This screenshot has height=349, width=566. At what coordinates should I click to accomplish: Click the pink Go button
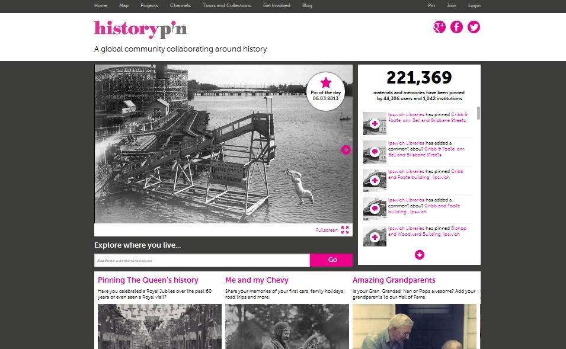click(331, 260)
